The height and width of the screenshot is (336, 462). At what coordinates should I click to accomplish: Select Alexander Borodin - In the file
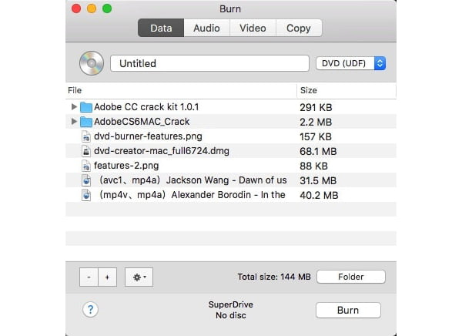[x=192, y=195]
